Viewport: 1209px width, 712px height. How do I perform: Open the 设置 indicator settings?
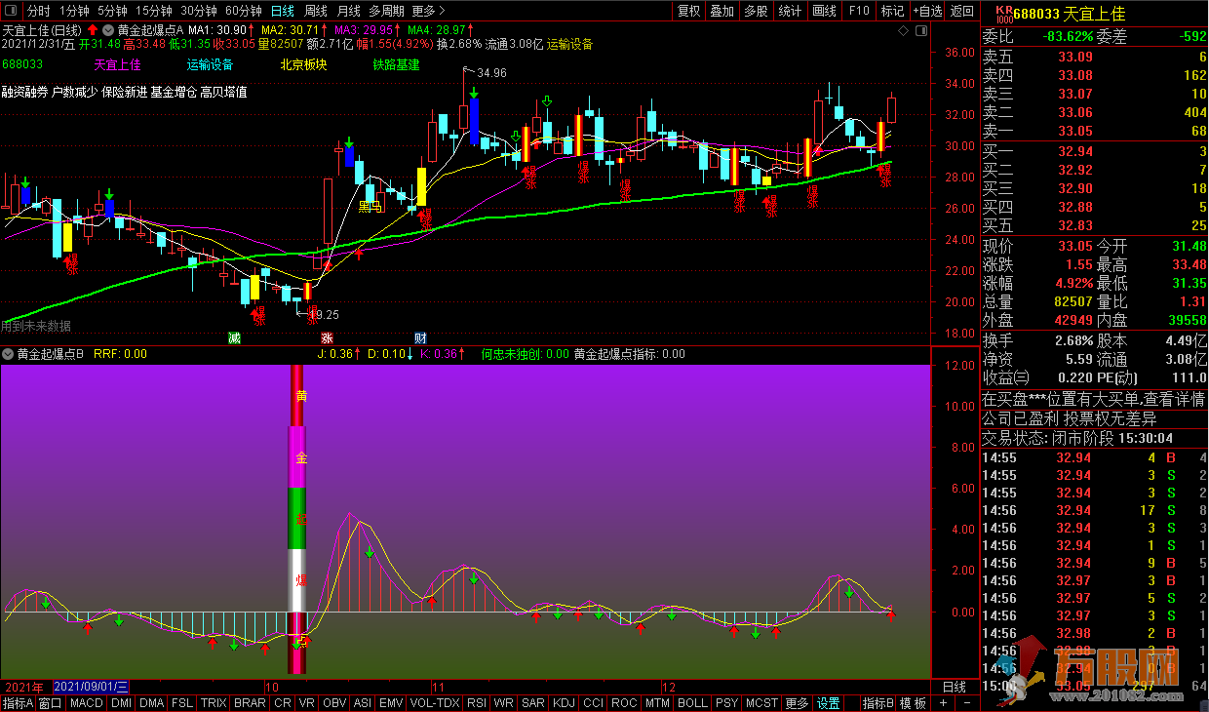coord(828,703)
